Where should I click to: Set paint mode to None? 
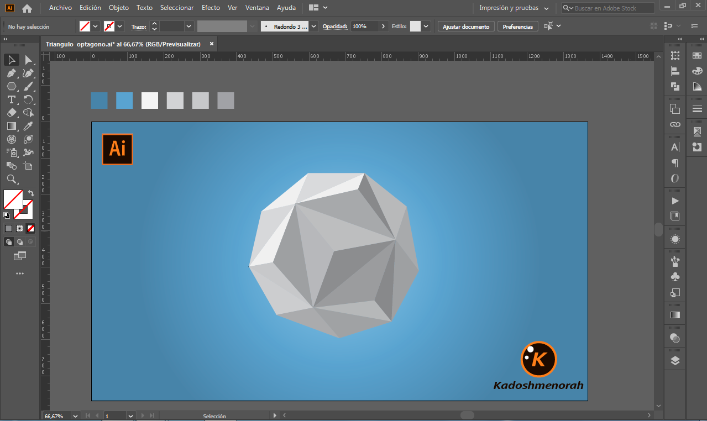[30, 228]
